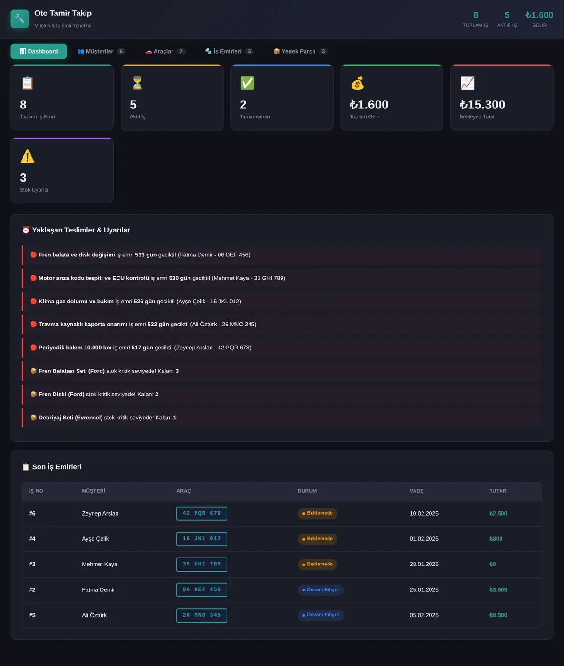Select the Yedek Parça tab
The height and width of the screenshot is (666, 564).
click(300, 51)
